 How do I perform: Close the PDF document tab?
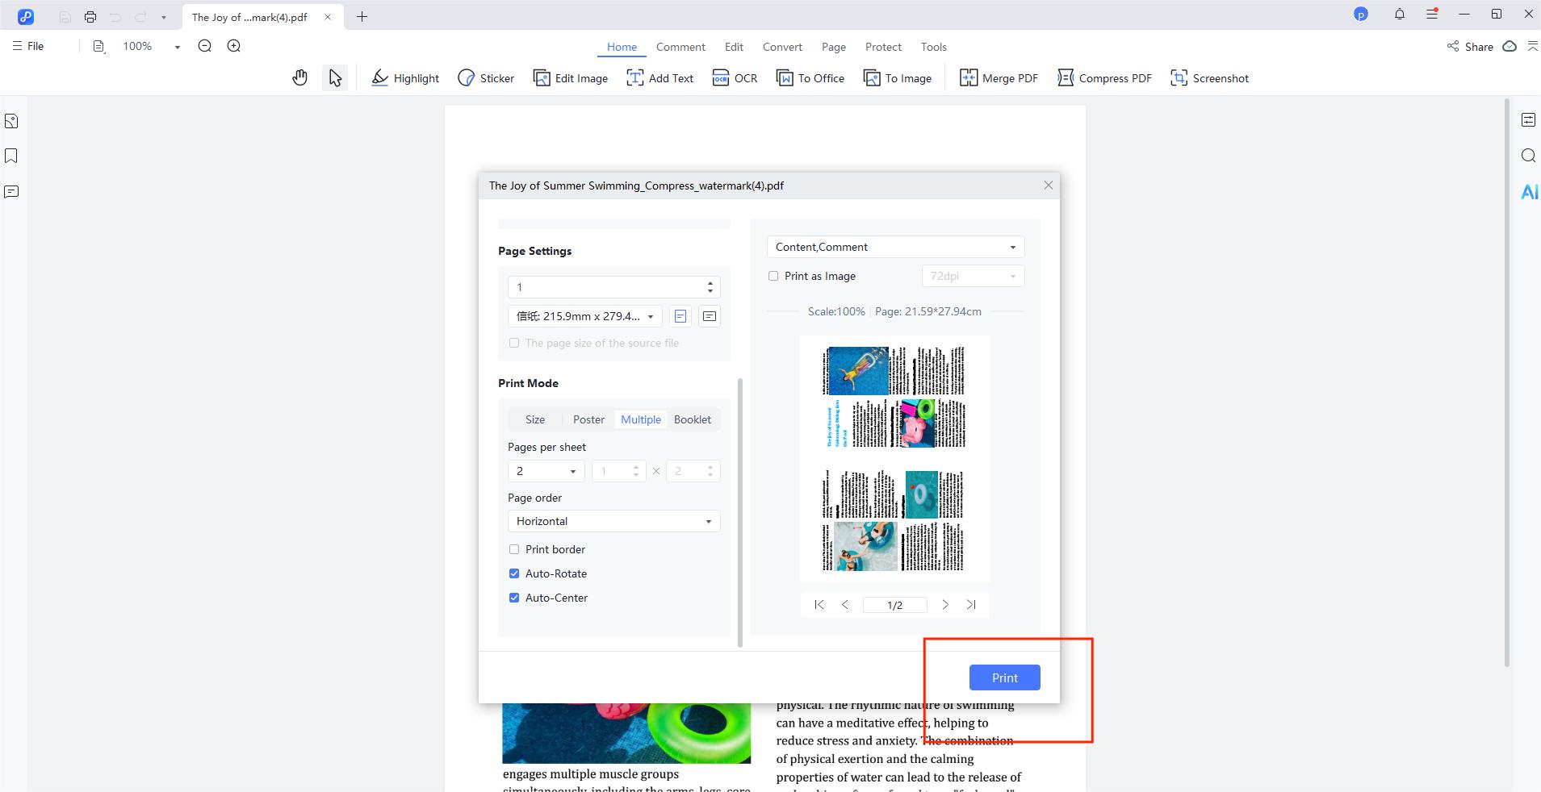(328, 17)
